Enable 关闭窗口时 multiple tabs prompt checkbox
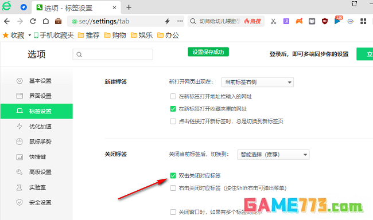This screenshot has width=373, height=220. click(x=173, y=211)
